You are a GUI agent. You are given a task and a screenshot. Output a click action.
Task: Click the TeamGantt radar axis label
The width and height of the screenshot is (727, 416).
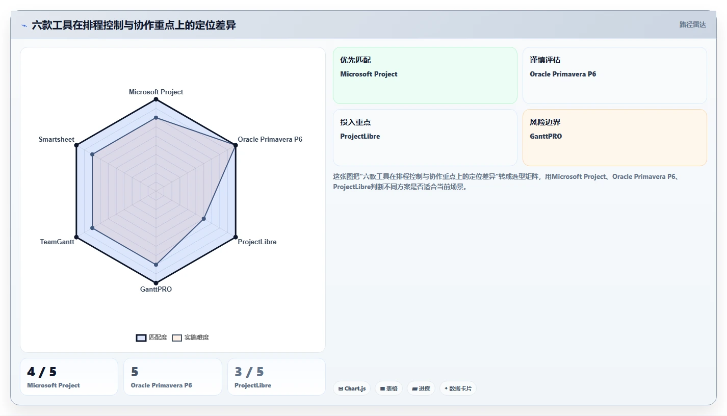click(x=57, y=242)
